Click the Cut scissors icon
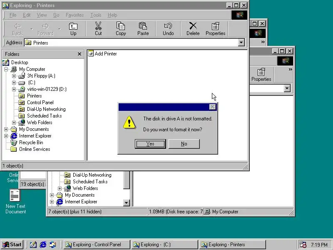The image size is (333, 250). pos(98,29)
